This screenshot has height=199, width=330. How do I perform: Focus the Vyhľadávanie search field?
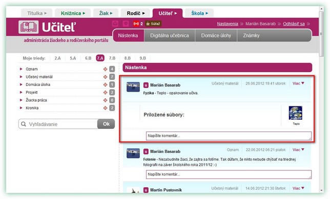click(x=58, y=124)
